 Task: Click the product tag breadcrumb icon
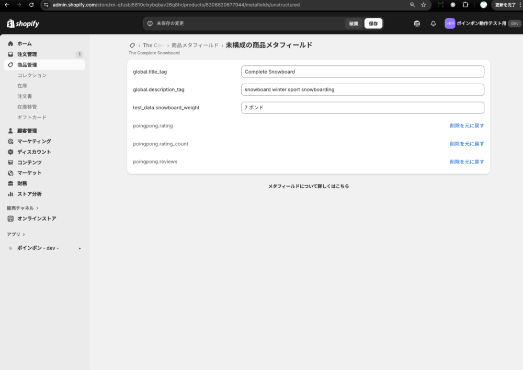132,45
